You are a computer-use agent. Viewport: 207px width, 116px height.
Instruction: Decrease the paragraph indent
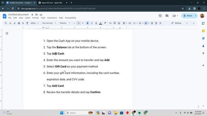[152, 23]
